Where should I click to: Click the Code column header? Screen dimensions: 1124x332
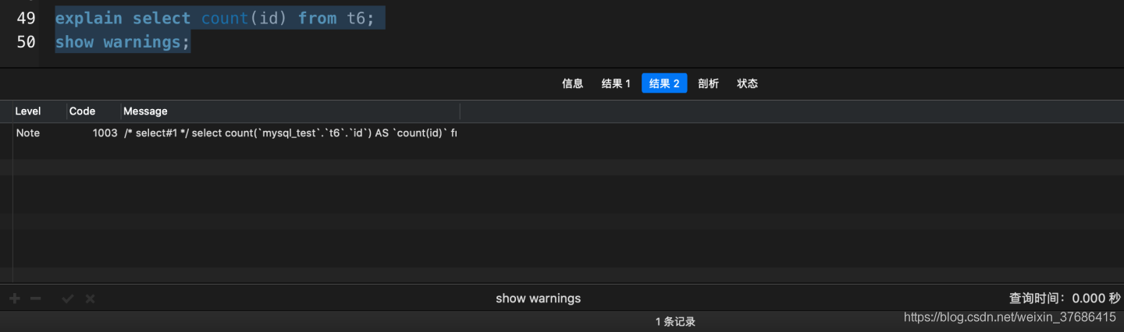tap(82, 111)
